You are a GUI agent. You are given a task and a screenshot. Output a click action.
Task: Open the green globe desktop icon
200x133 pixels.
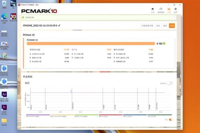pyautogui.click(x=4, y=57)
